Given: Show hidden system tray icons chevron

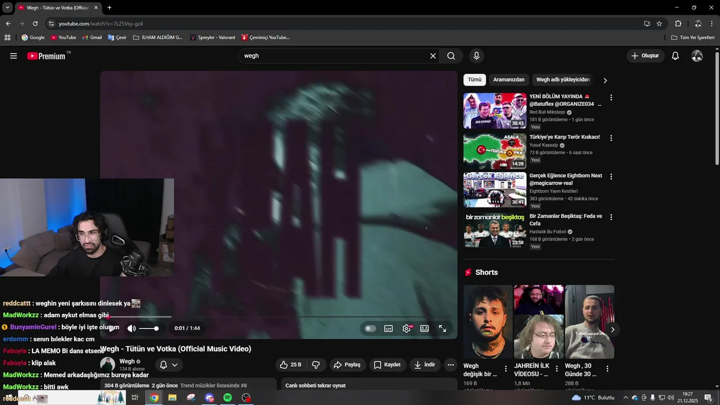Looking at the screenshot, I should coord(625,398).
